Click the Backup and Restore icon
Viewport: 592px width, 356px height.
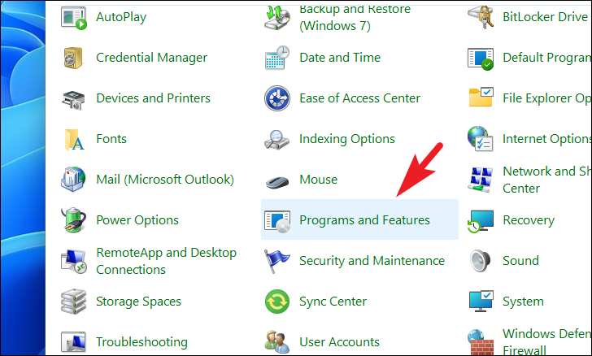point(277,17)
